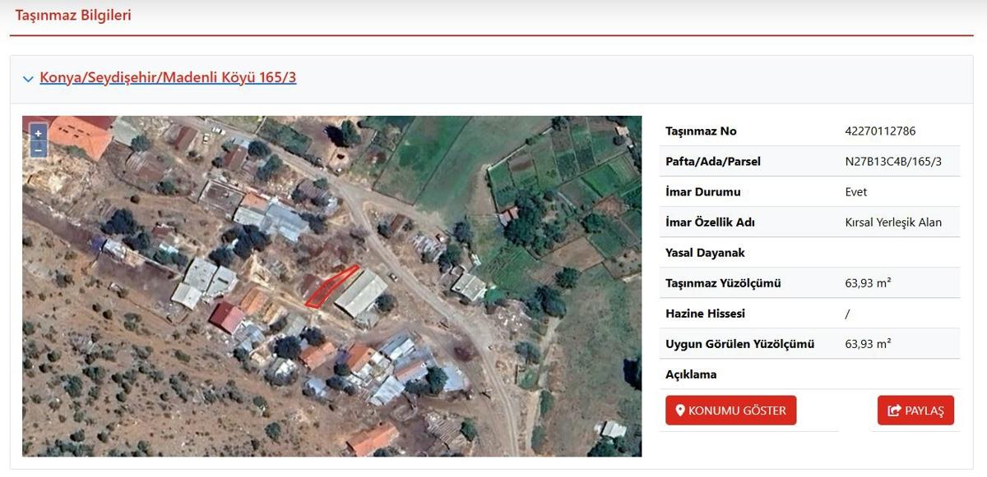Click the Taşınmaz Yüzölçümü value 63,93 m²
Viewport: 987px width, 477px height.
click(x=868, y=283)
